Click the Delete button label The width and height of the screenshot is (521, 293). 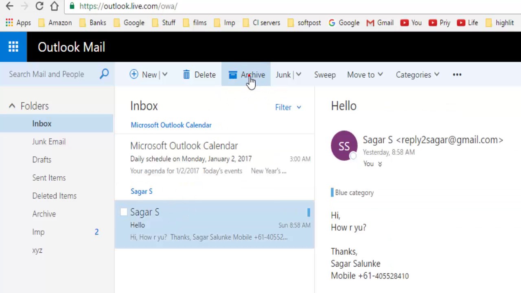[x=205, y=74]
